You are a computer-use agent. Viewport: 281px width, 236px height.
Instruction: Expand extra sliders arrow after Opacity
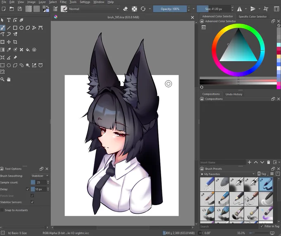[193, 9]
